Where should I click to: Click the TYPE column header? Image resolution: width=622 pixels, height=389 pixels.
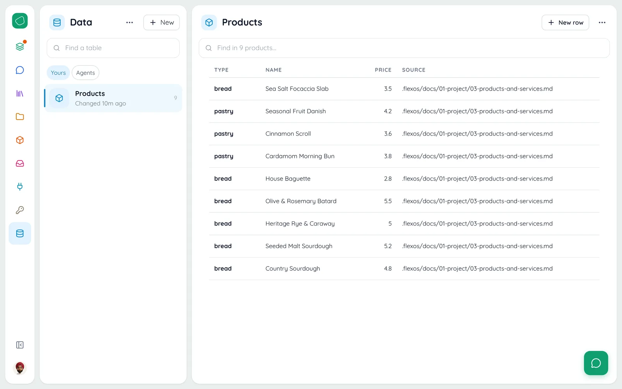221,70
